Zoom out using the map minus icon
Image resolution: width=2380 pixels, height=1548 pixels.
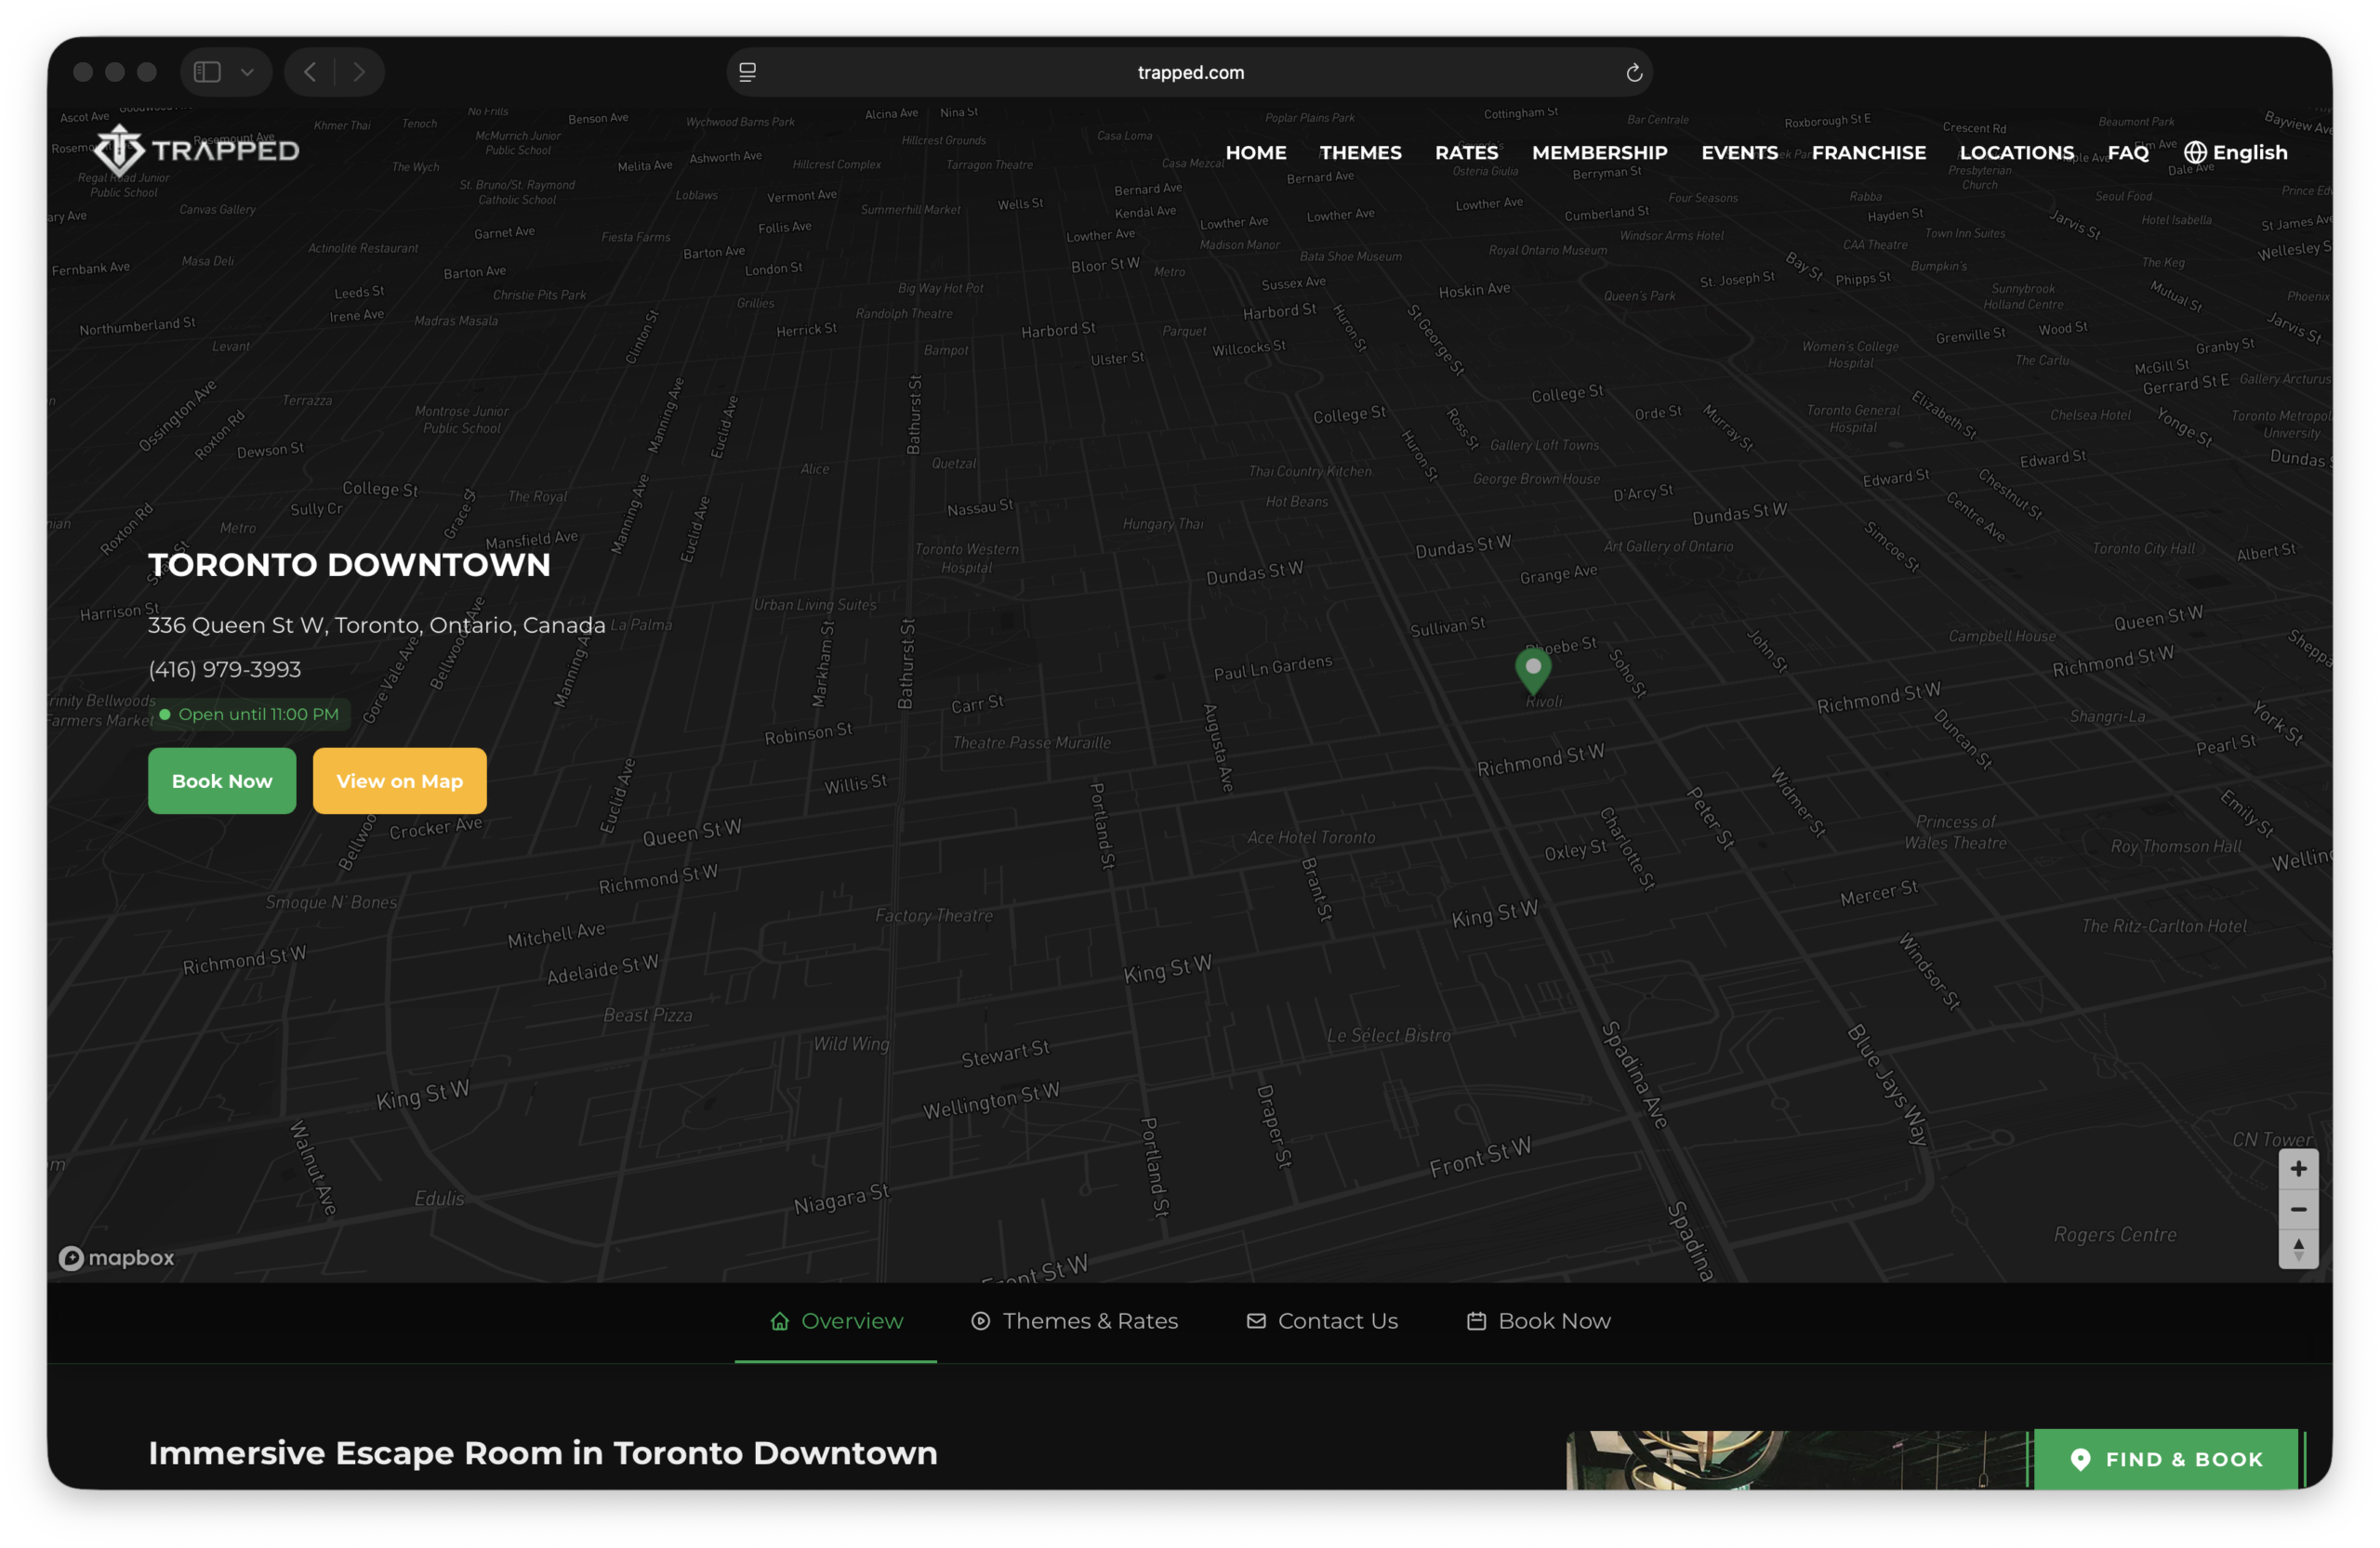[x=2299, y=1209]
